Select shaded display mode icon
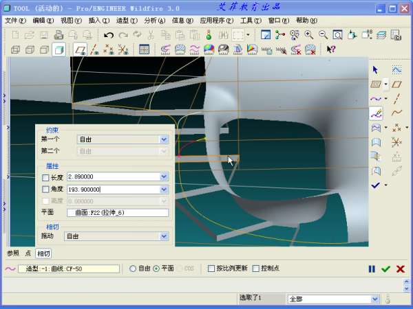Image resolution: width=413 pixels, height=309 pixels. [59, 49]
